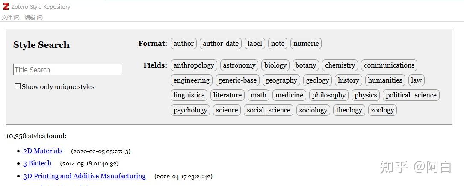Select the engineering field tag

click(192, 80)
